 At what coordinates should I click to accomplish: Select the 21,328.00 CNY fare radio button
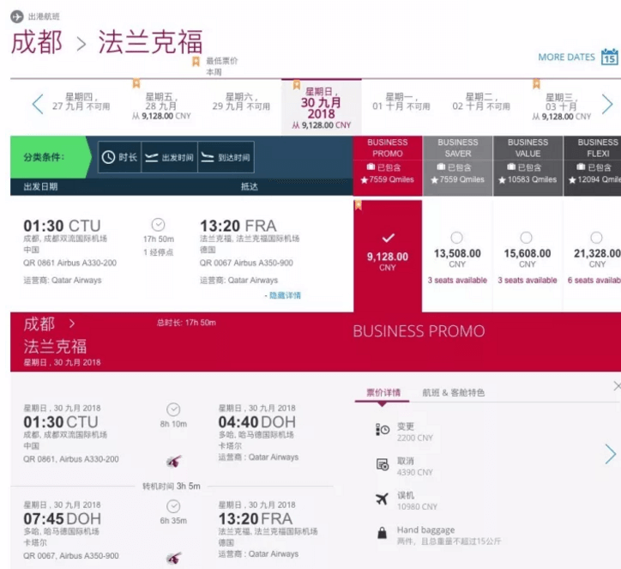tap(596, 238)
